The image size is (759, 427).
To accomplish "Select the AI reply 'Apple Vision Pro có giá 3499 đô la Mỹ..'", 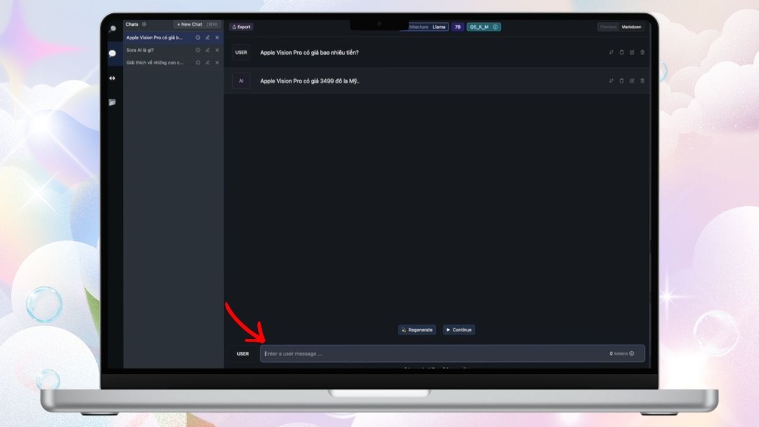I will coord(310,81).
